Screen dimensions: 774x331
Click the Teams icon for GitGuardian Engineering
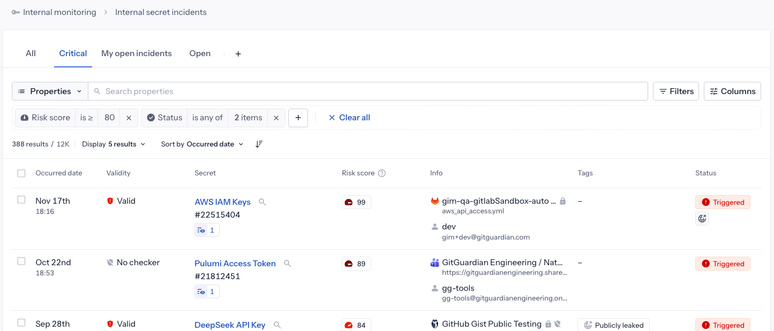pos(435,263)
